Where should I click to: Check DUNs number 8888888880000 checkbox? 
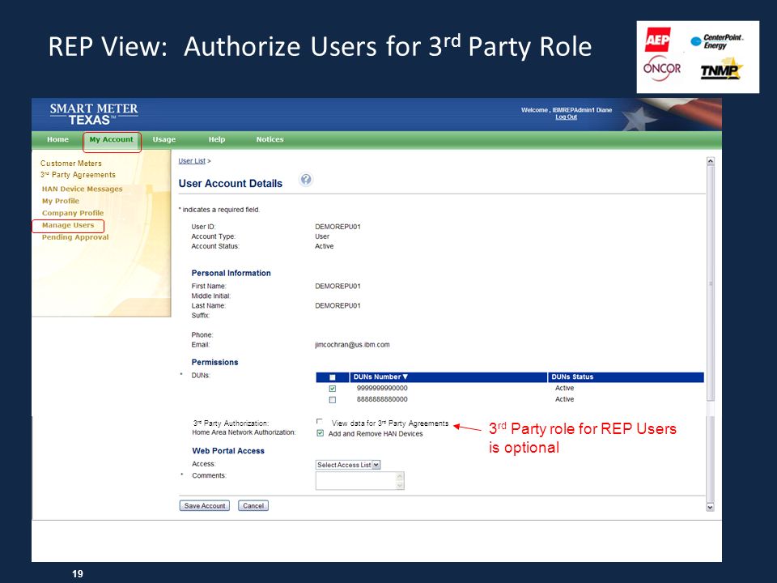tap(333, 399)
